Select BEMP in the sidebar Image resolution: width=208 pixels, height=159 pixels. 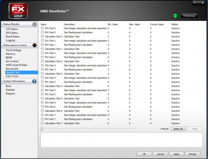pyautogui.click(x=9, y=58)
